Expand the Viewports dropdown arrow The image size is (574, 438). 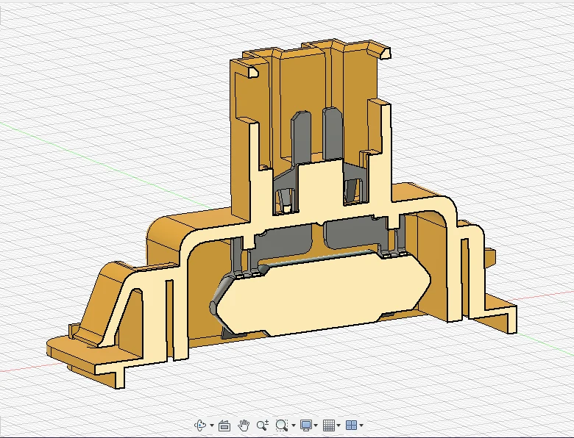pyautogui.click(x=361, y=426)
